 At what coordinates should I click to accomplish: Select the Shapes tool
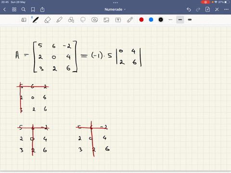click(71, 20)
